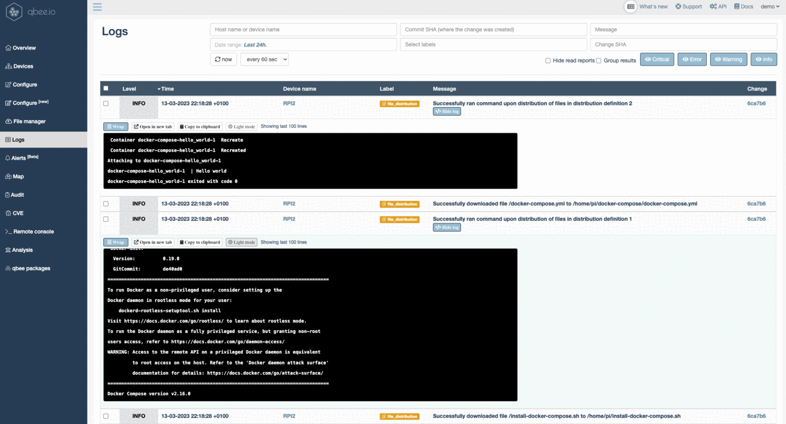Select the first log entry's checkbox
The image size is (786, 424).
[106, 103]
